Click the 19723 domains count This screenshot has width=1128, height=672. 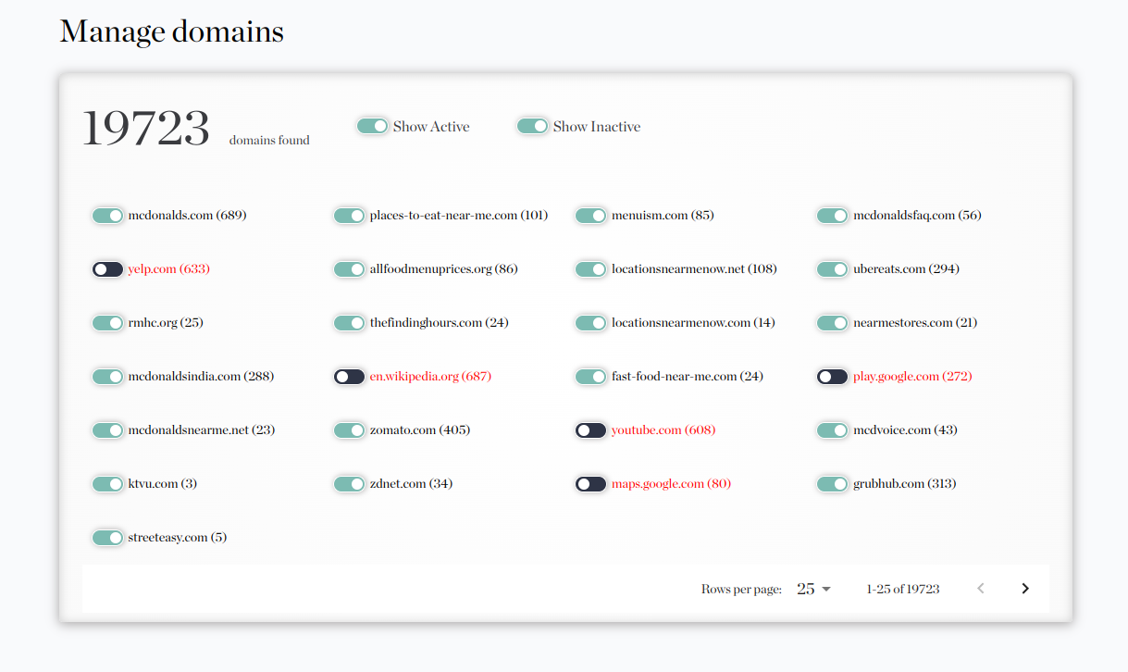tap(146, 128)
